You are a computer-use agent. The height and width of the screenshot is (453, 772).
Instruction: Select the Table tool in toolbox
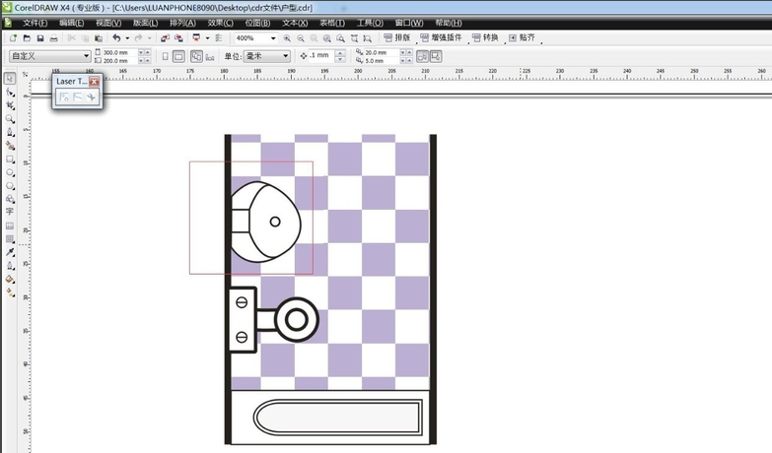click(x=10, y=226)
